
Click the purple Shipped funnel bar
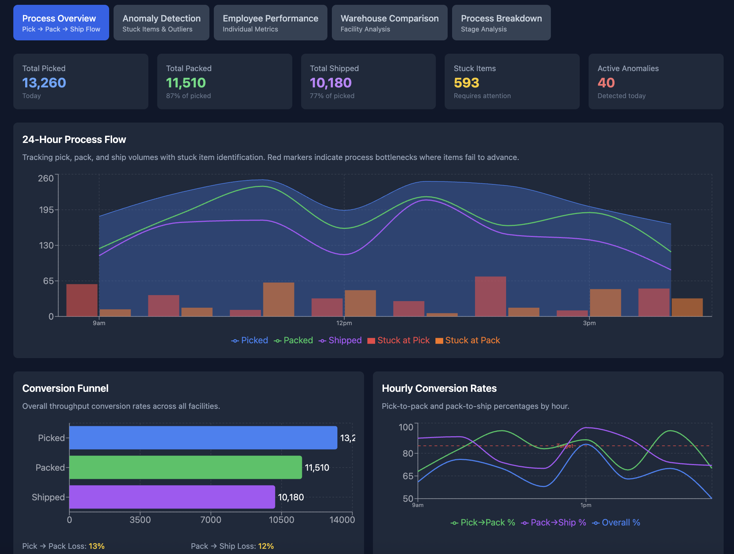tap(172, 497)
